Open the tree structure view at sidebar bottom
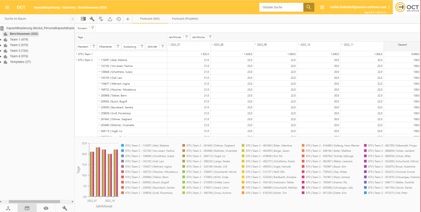 (8, 208)
